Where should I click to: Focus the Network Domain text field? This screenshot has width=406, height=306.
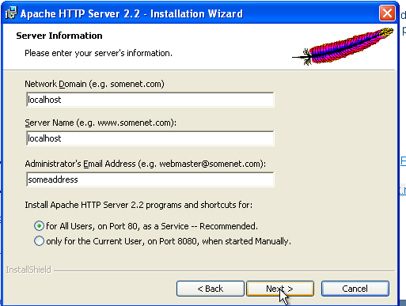(150, 100)
